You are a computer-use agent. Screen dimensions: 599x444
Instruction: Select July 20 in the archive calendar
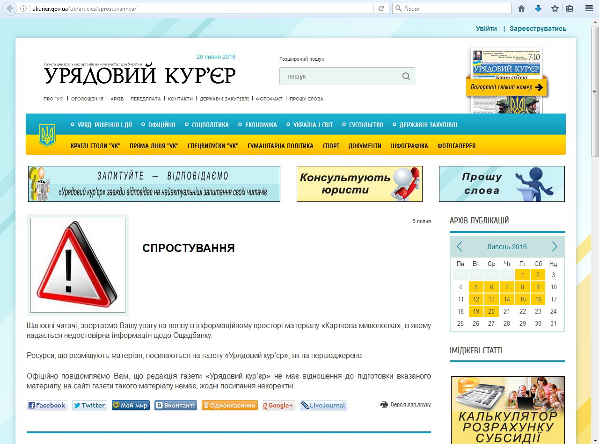tap(491, 311)
